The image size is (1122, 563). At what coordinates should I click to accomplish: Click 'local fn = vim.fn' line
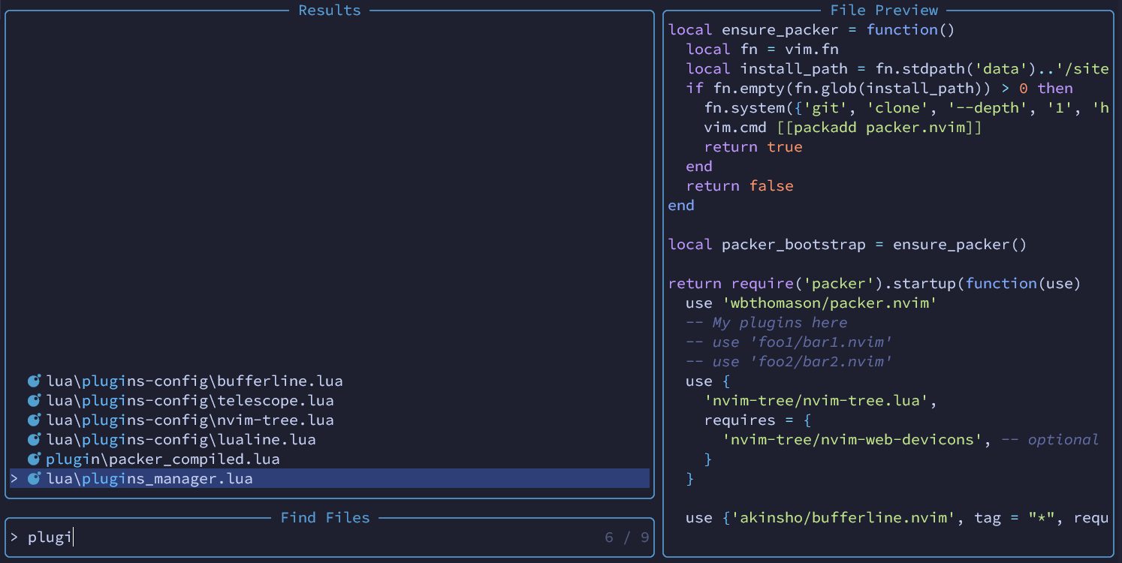[x=762, y=50]
